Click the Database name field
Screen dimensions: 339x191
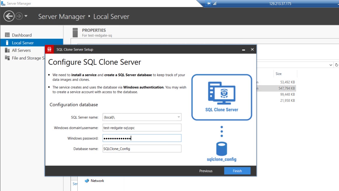(142, 148)
